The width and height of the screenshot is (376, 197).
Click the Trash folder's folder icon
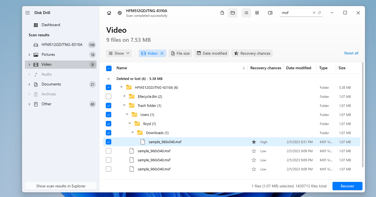point(132,106)
